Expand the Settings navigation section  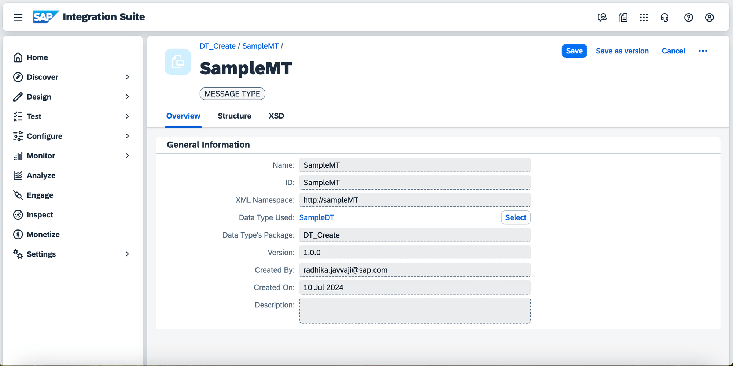click(x=127, y=254)
